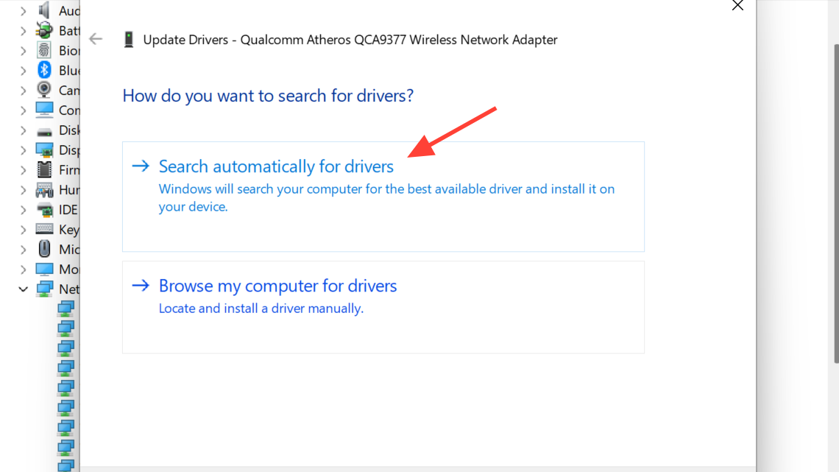This screenshot has height=472, width=839.
Task: Expand the Biometric devices node chevron
Action: coord(23,51)
